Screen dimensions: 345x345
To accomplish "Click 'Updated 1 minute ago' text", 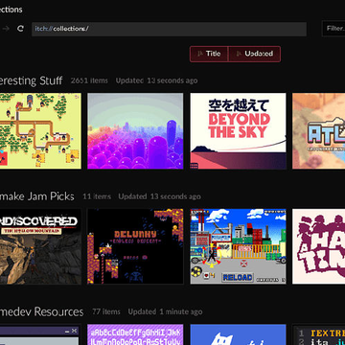I will 165,311.
